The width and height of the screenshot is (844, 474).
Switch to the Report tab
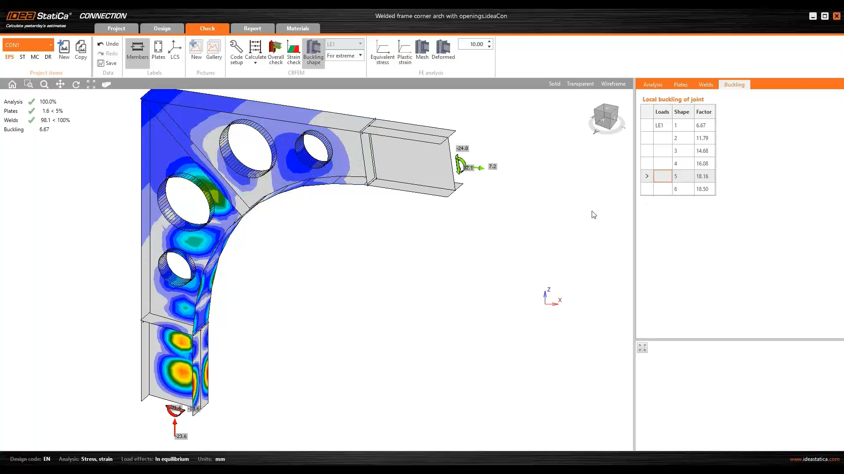[252, 29]
